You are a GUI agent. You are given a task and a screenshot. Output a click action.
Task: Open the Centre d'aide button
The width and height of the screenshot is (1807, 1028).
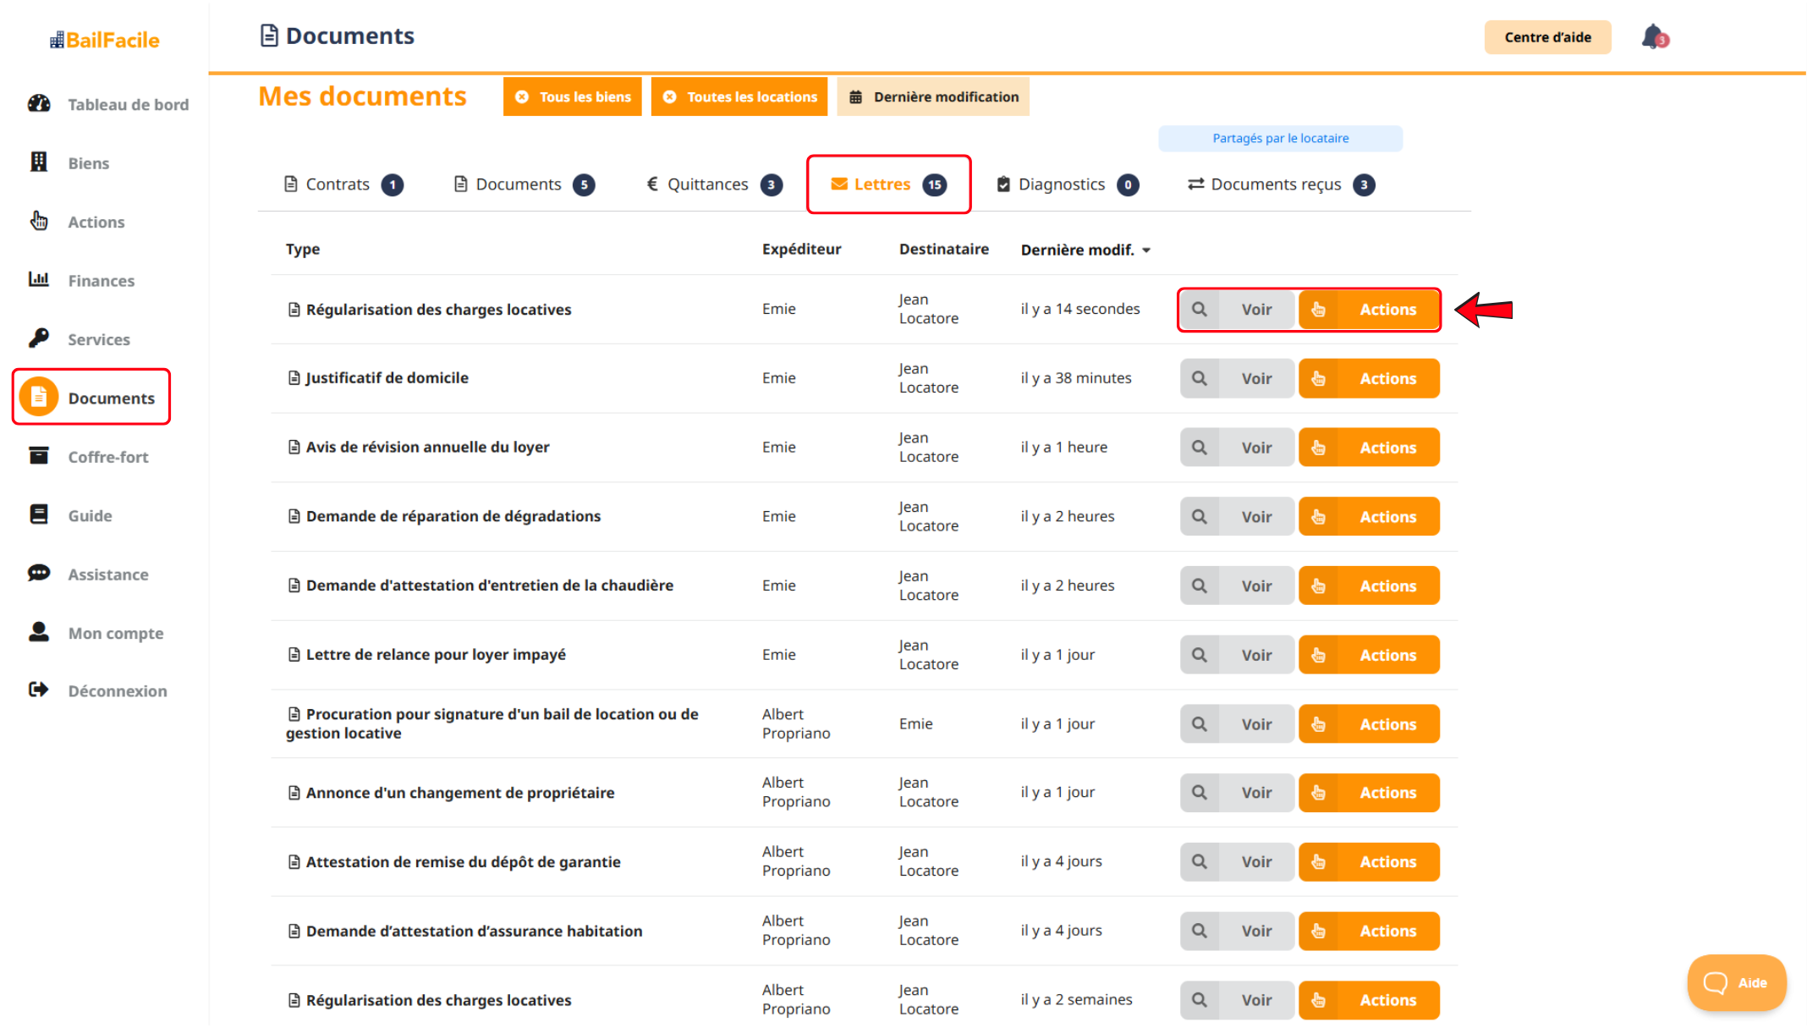click(1547, 37)
